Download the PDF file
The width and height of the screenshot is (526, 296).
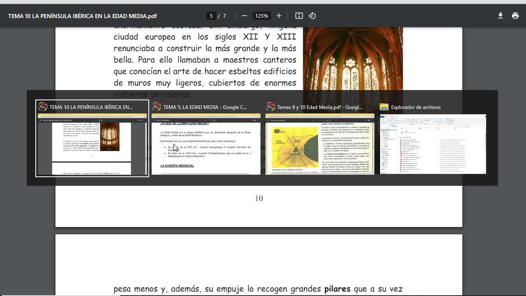pos(500,16)
